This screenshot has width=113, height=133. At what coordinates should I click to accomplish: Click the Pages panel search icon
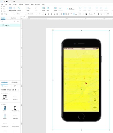pos(2,21)
